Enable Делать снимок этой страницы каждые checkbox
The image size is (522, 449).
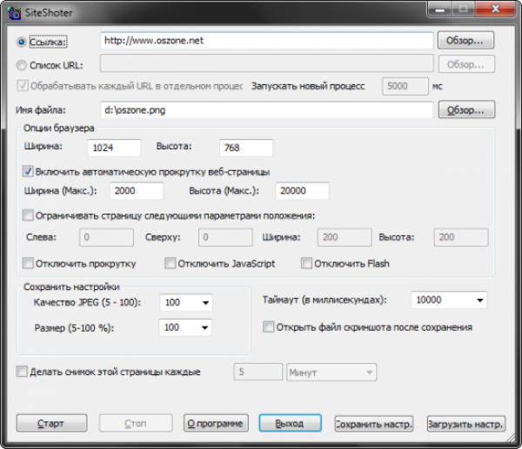point(22,371)
